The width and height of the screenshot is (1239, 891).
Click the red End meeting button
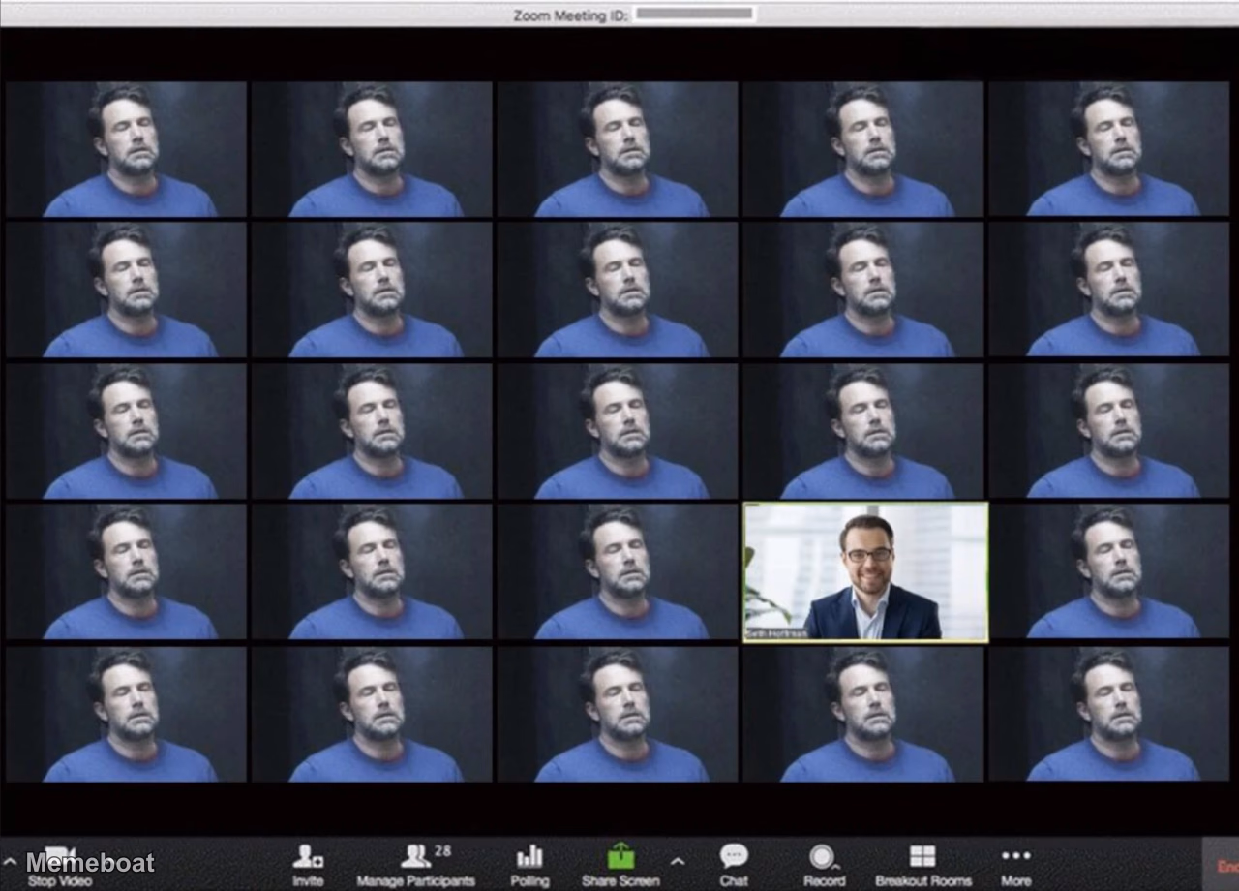point(1223,865)
